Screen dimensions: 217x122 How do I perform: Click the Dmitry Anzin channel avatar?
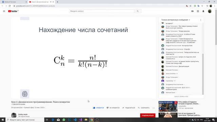click(x=14, y=115)
